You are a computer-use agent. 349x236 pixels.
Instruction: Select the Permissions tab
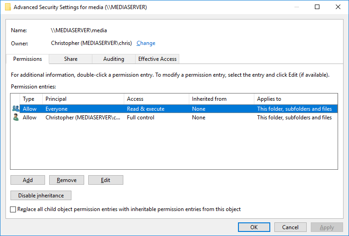27,59
